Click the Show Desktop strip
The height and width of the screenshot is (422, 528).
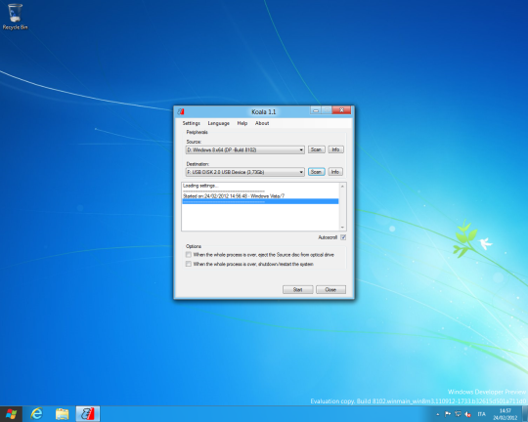(x=525, y=414)
